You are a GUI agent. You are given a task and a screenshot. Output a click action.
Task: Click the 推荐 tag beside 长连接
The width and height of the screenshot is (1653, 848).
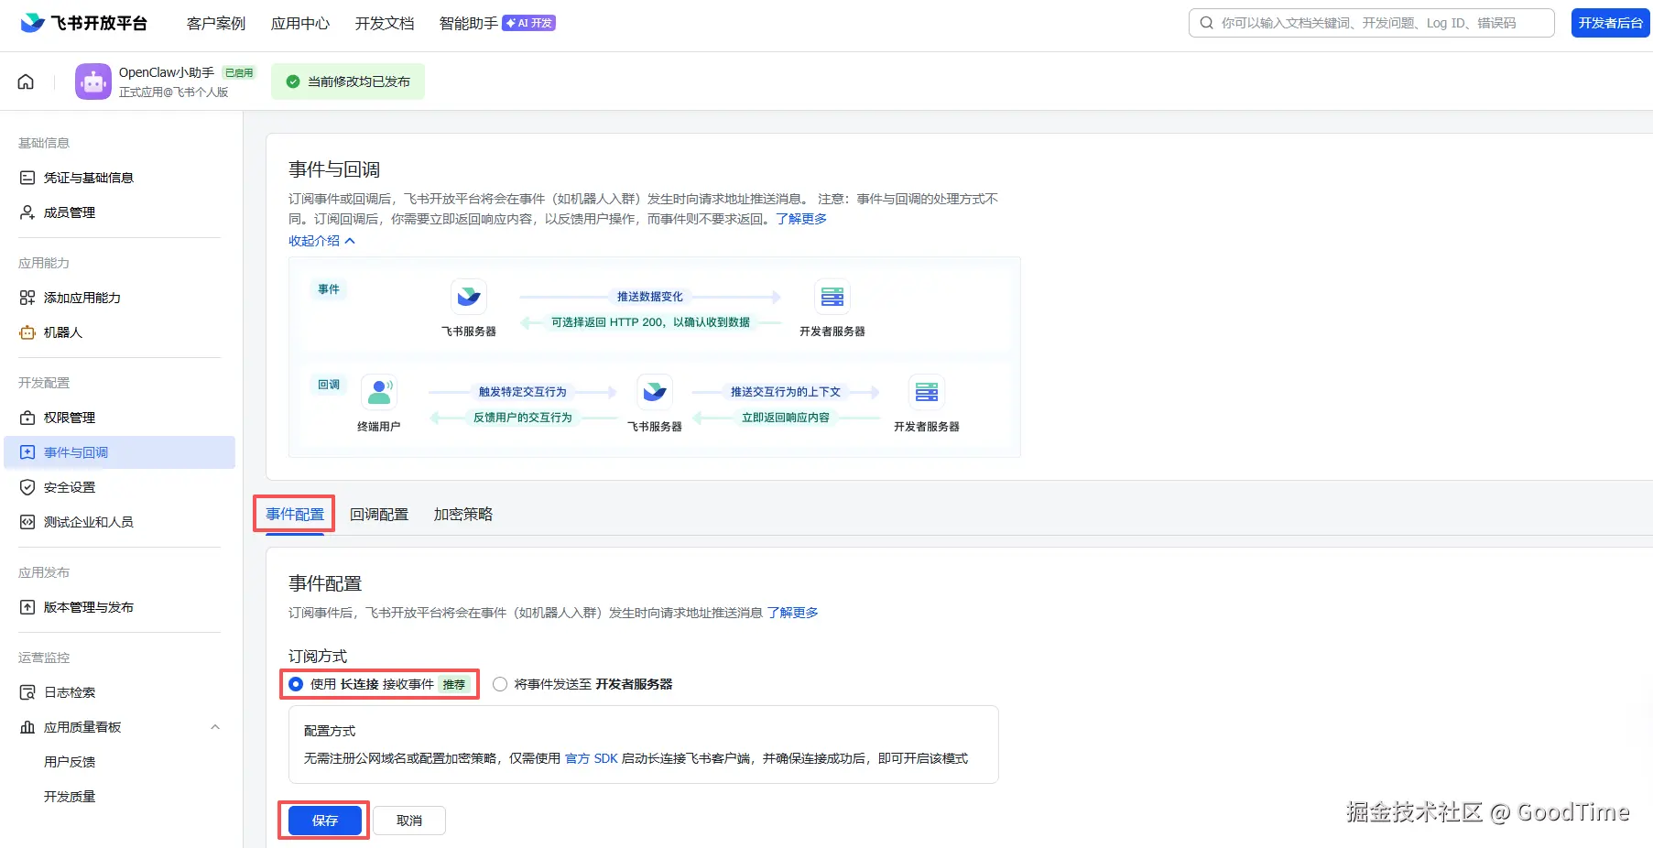pos(454,684)
